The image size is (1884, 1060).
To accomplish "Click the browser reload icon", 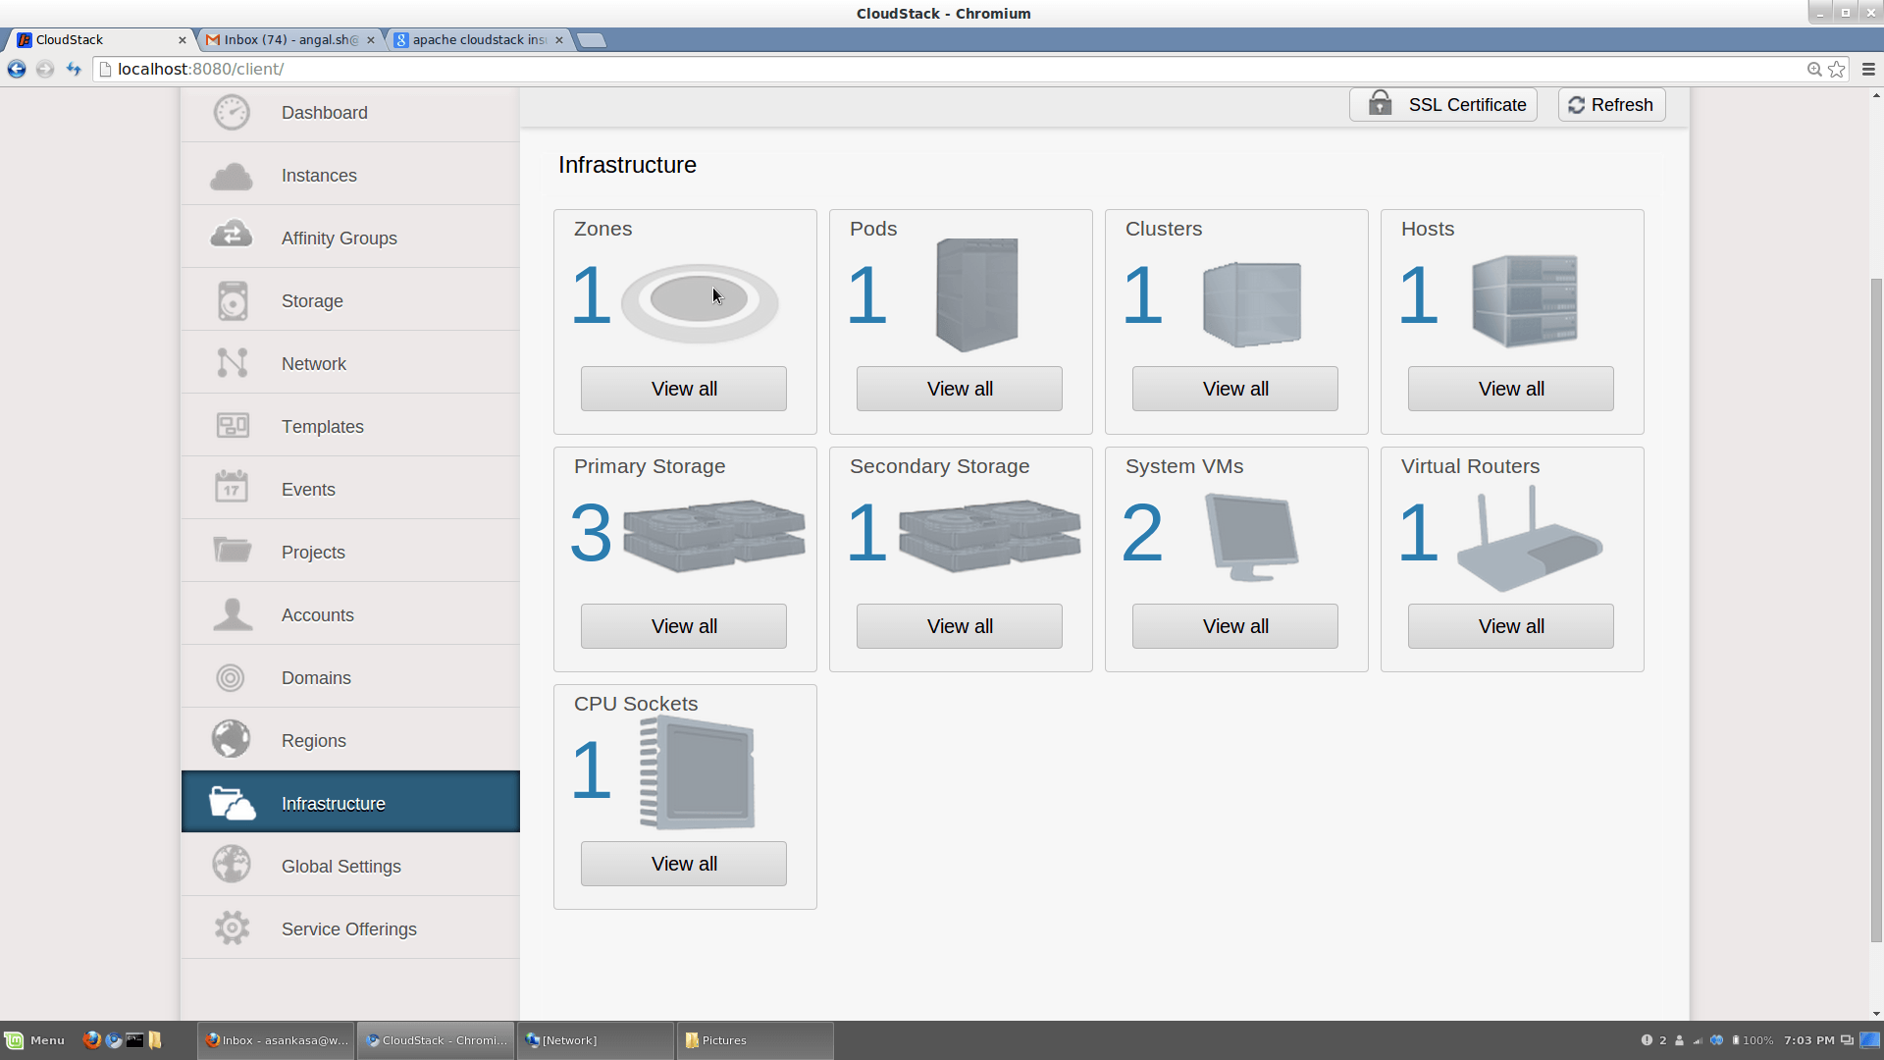I will (74, 69).
